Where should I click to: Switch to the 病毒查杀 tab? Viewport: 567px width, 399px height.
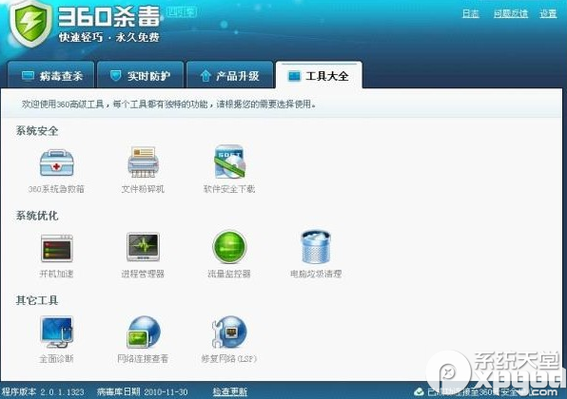pyautogui.click(x=51, y=75)
